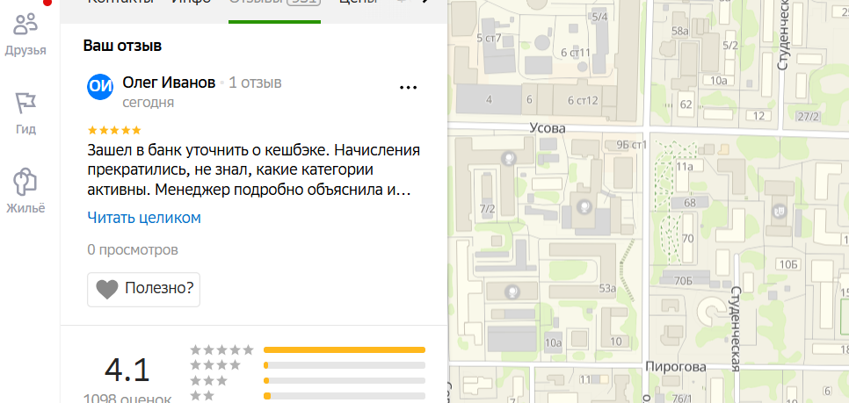The image size is (849, 403).
Task: Click the globe marker left of building 53а
Action: [512, 291]
